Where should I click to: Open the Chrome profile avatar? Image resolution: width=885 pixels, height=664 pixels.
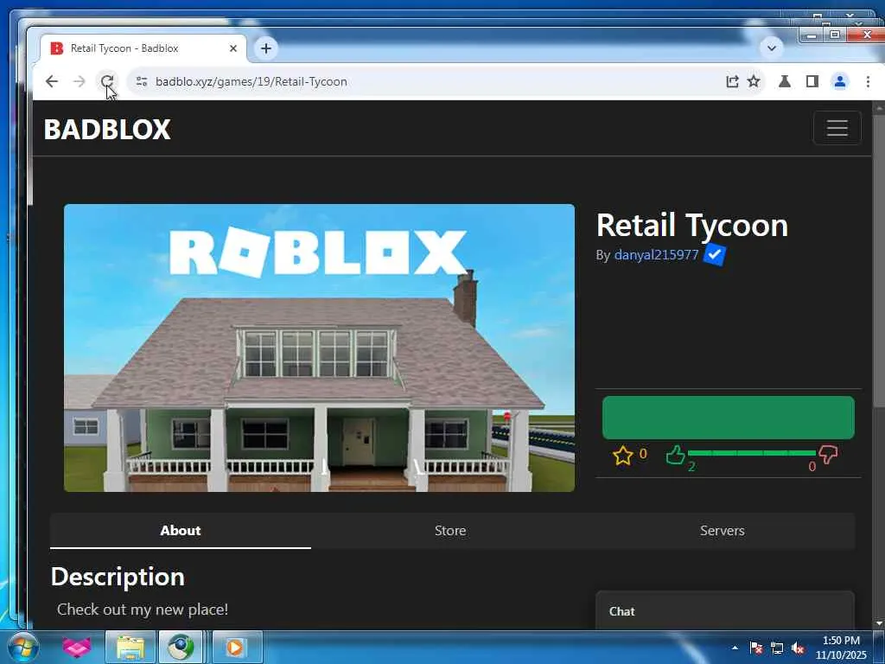click(x=840, y=81)
